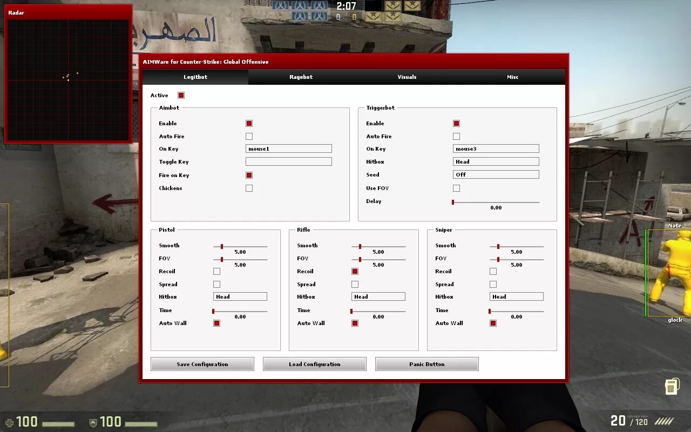Switch to the Legitbot tab
Image resolution: width=691 pixels, height=432 pixels.
(195, 77)
